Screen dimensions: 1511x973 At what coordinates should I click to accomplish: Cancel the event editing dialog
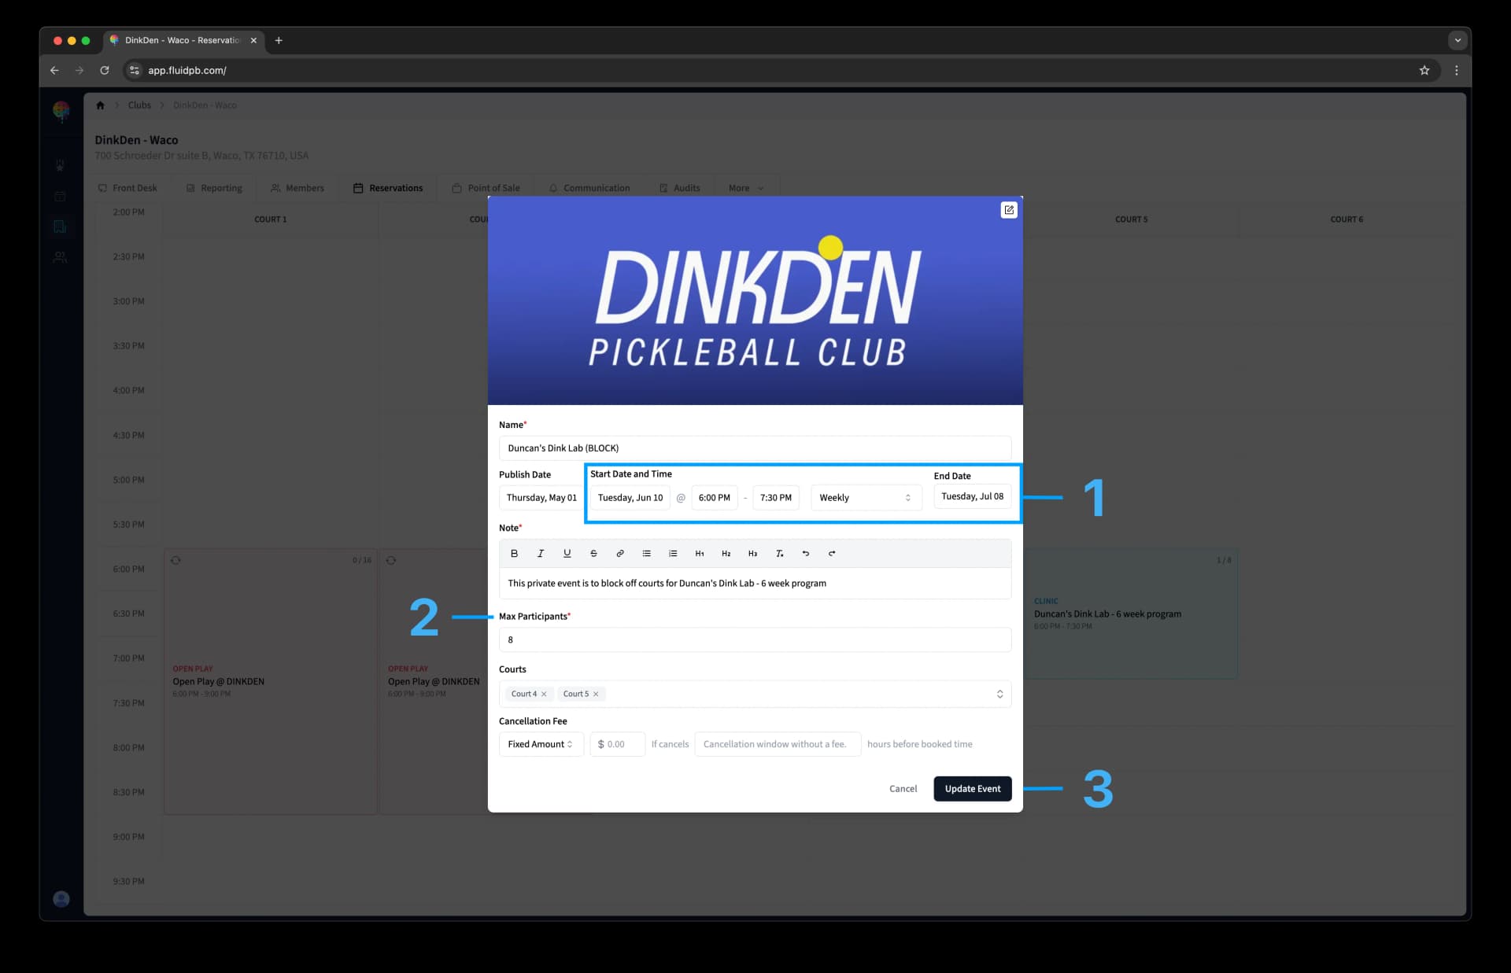point(903,789)
